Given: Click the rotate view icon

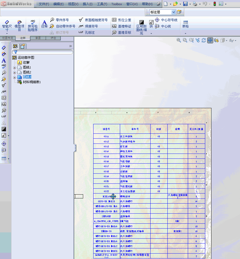Looking at the screenshot, I should pyautogui.click(x=204, y=40).
